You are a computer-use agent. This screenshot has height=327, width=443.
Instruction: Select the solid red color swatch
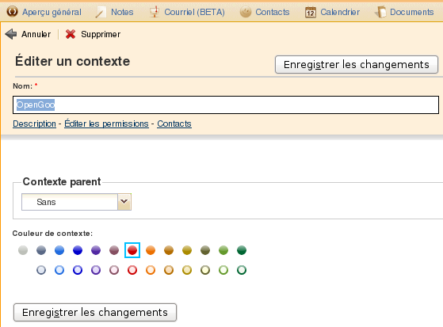pos(132,250)
